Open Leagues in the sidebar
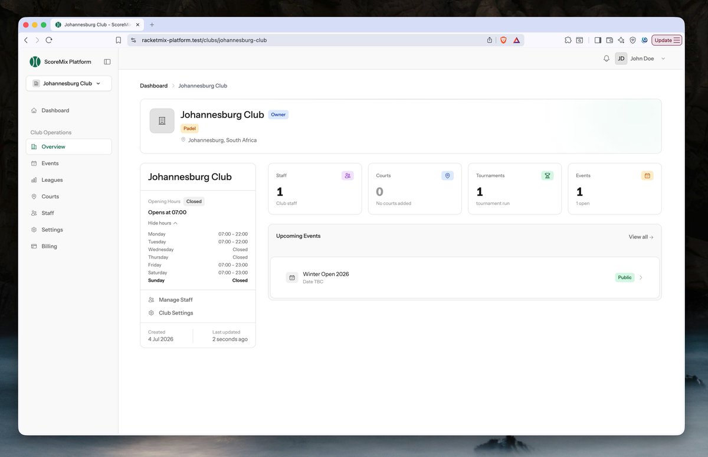708x457 pixels. [68, 179]
